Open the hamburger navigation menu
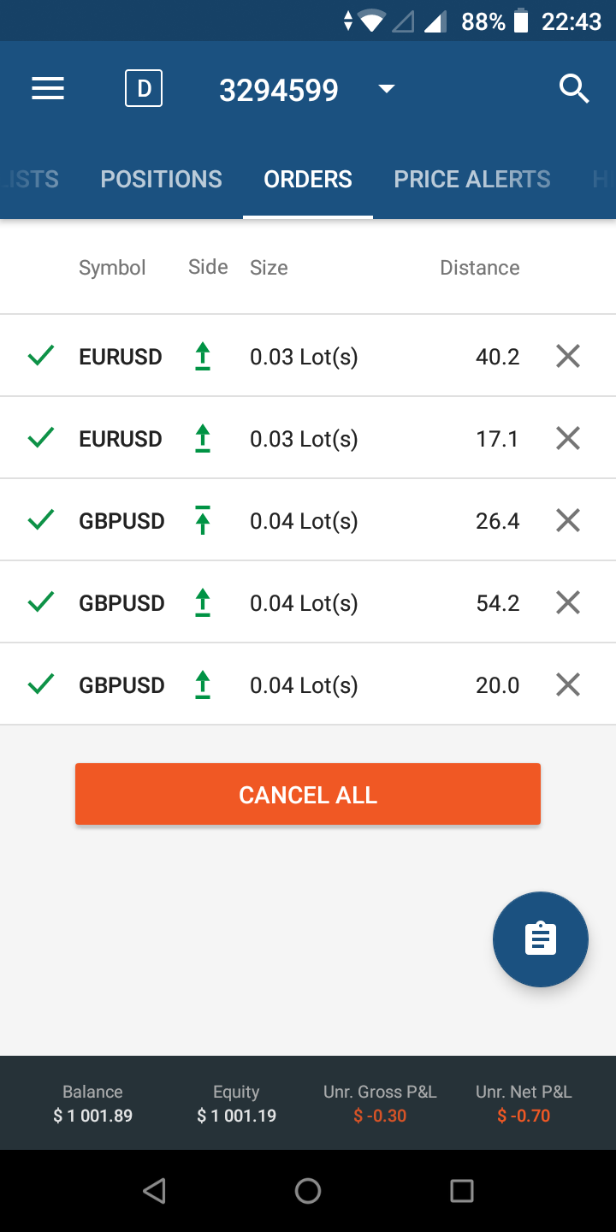Viewport: 616px width, 1232px height. pyautogui.click(x=48, y=89)
